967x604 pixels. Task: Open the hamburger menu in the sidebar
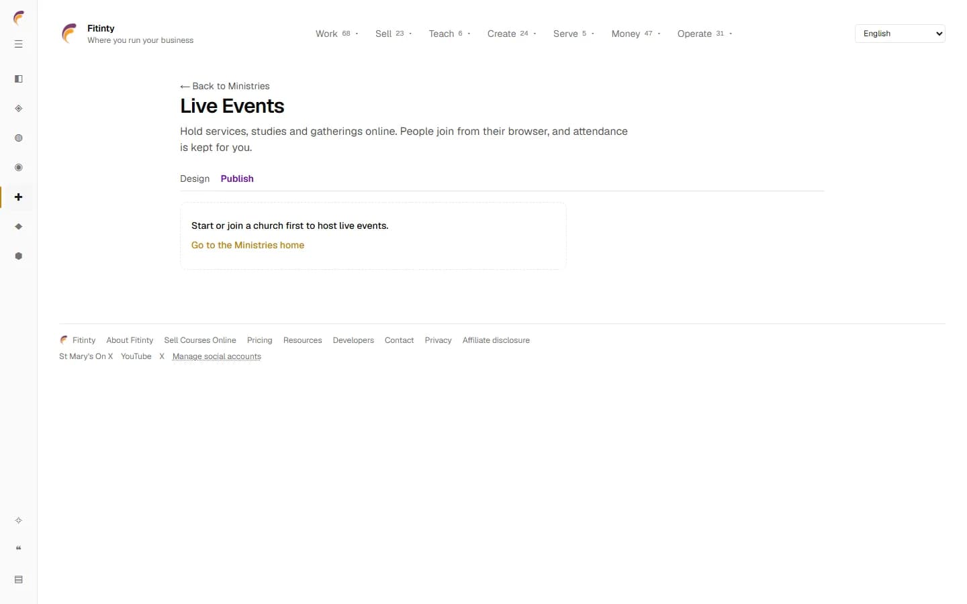(19, 44)
